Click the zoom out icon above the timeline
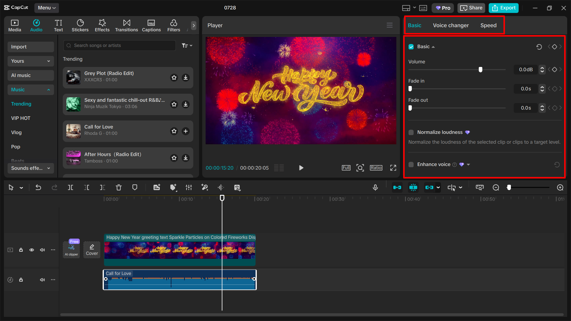 click(496, 187)
